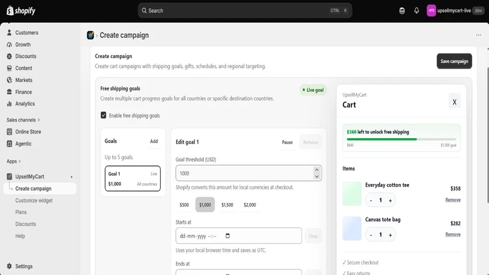Click the Starts at date field

pyautogui.click(x=238, y=236)
